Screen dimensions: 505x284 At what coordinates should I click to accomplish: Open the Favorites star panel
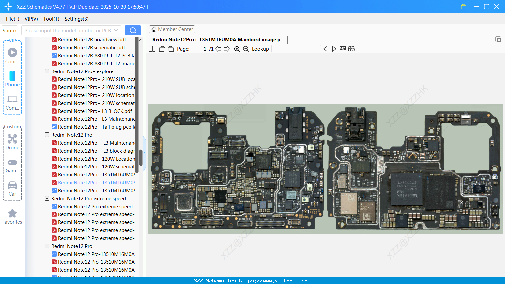[12, 213]
